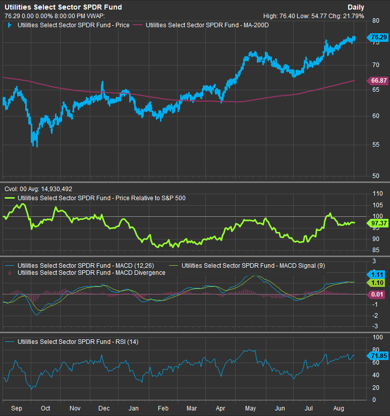Image resolution: width=390 pixels, height=416 pixels.
Task: Click the Mar month axis label
Action: tap(192, 408)
